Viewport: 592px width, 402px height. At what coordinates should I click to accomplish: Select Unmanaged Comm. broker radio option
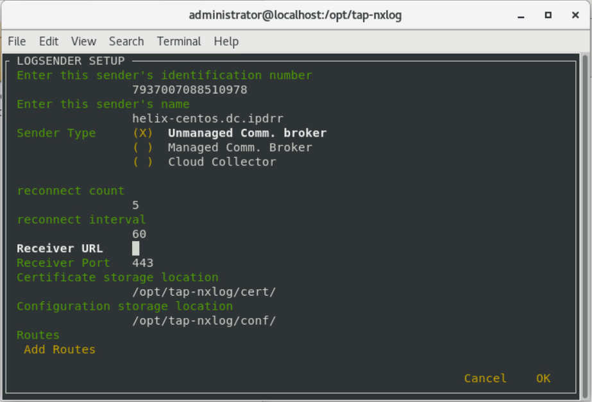[x=142, y=133]
